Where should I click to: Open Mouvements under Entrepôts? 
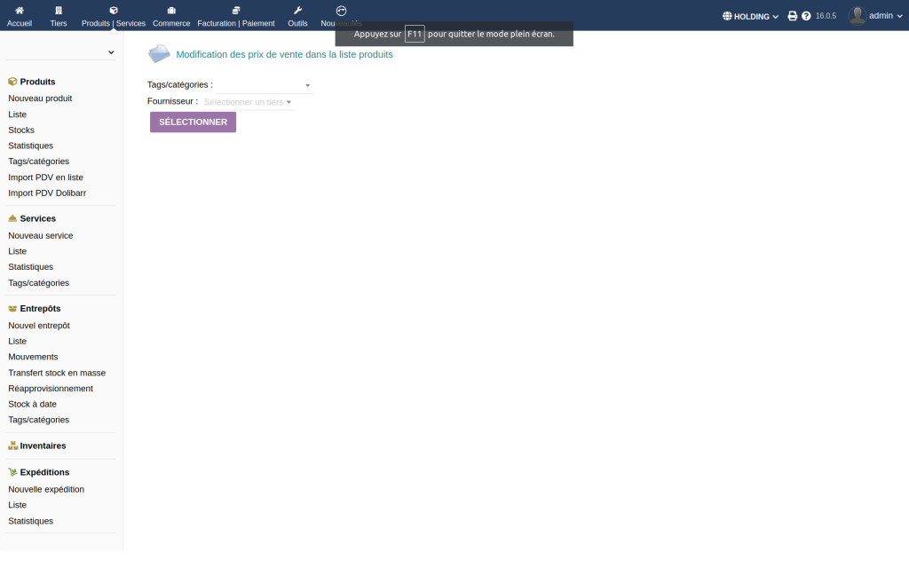click(33, 357)
